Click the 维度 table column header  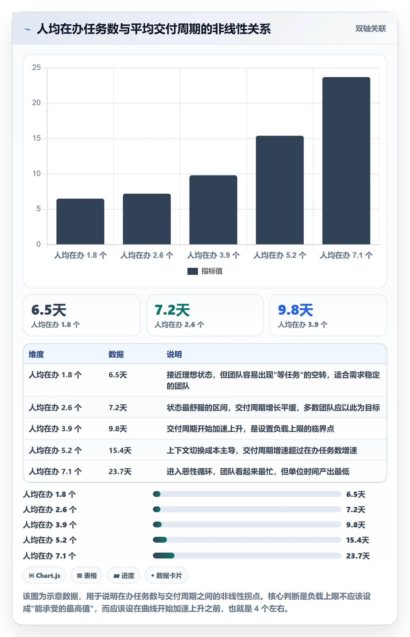pos(36,354)
